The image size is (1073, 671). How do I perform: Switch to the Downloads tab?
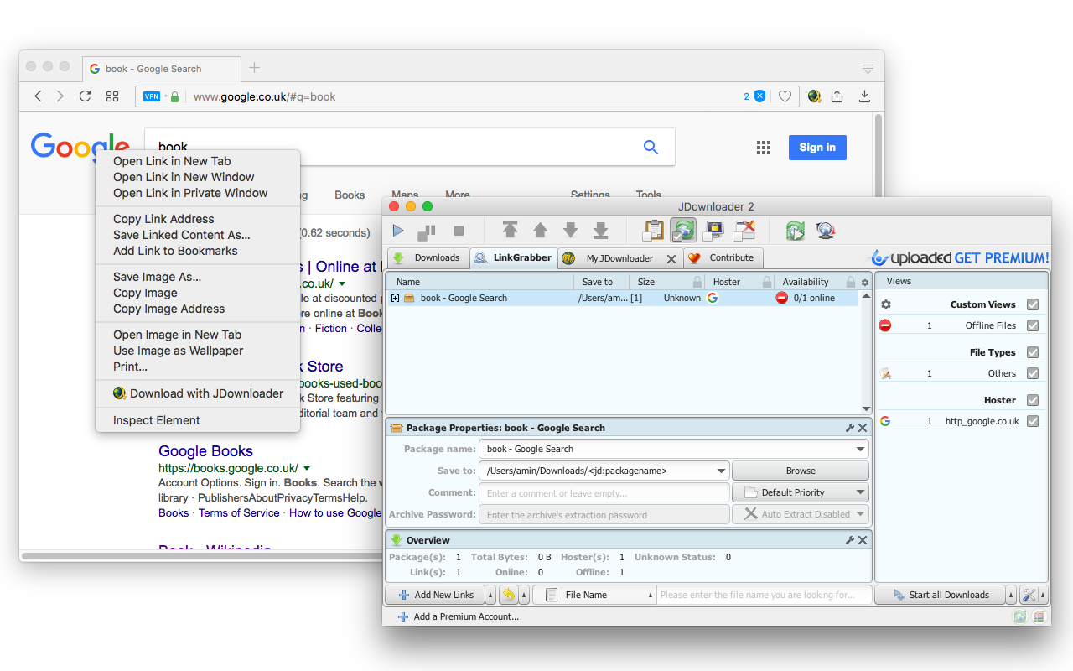click(x=428, y=257)
